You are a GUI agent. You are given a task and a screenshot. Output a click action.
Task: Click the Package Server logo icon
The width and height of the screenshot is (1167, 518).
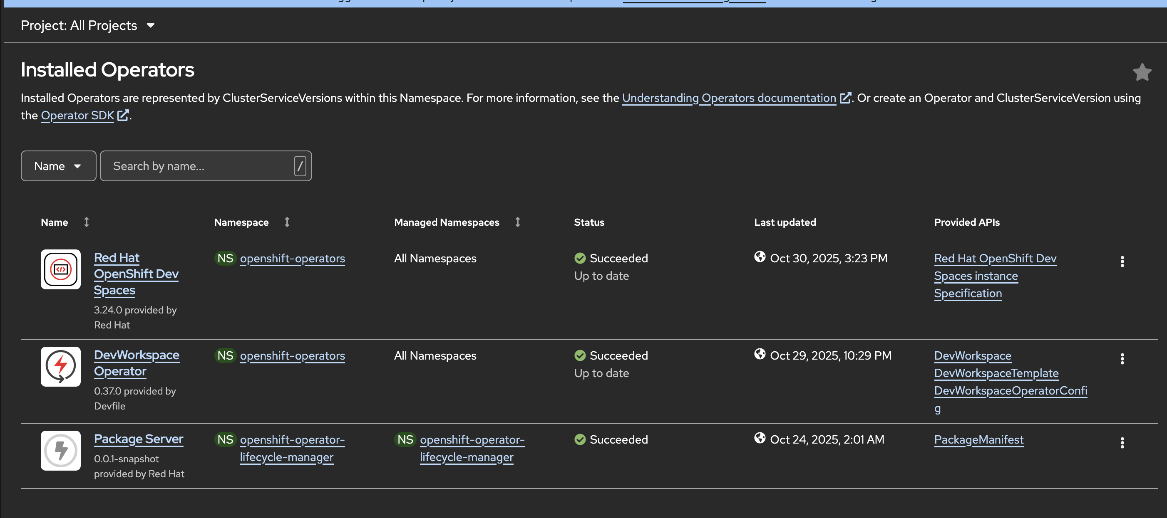pos(61,451)
